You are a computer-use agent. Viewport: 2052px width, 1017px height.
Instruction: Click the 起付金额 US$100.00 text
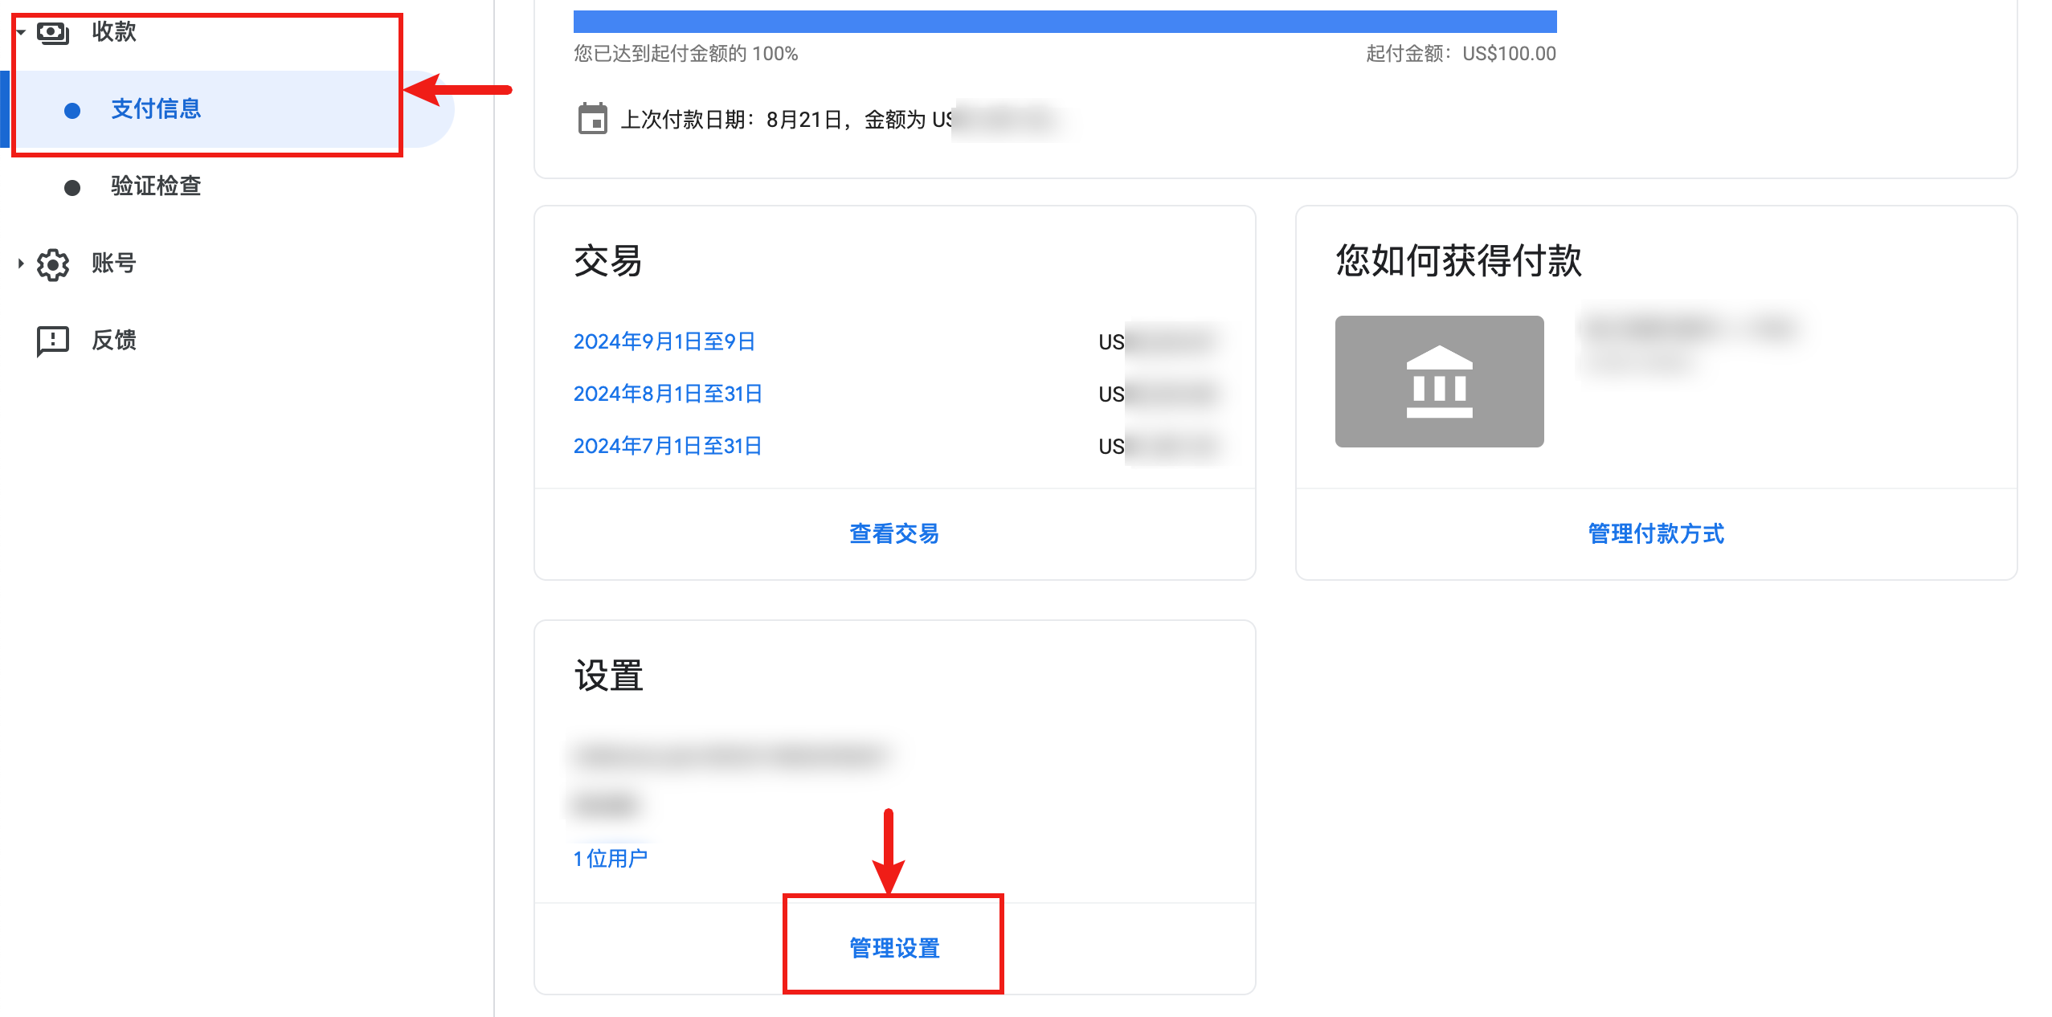tap(1461, 54)
